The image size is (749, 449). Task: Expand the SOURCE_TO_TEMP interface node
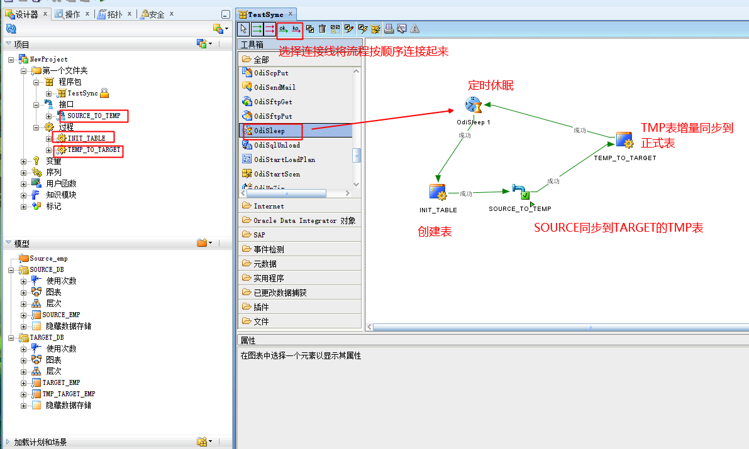(x=48, y=116)
